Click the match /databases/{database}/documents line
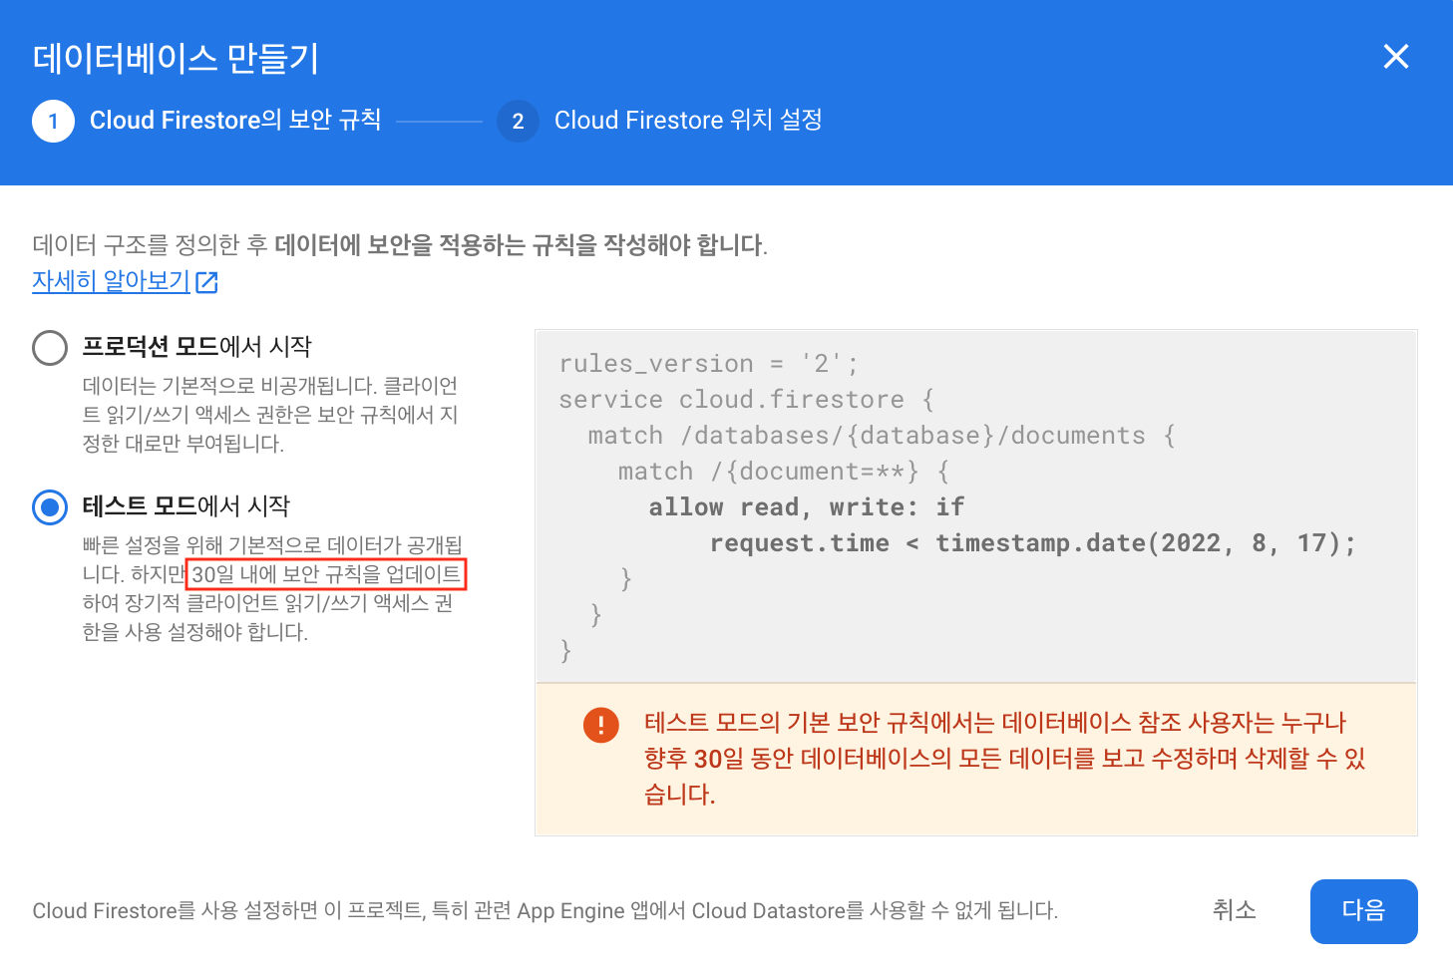 (882, 436)
